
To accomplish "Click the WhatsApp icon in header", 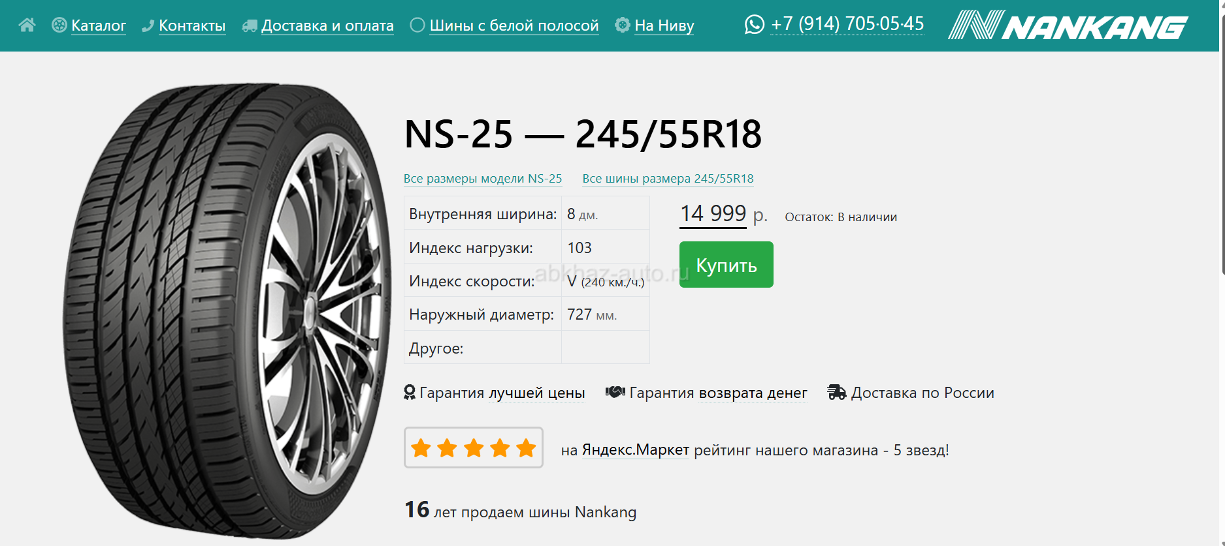I will tap(754, 25).
